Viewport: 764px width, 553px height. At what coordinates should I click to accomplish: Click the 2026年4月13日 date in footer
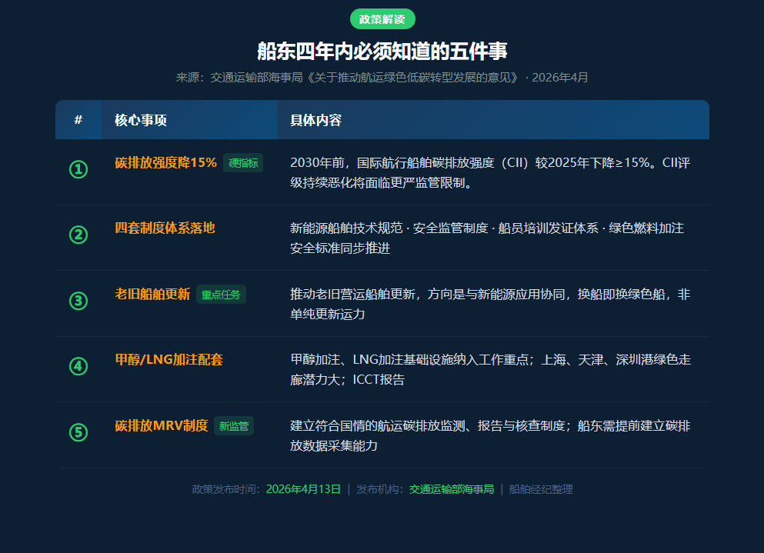(x=303, y=489)
